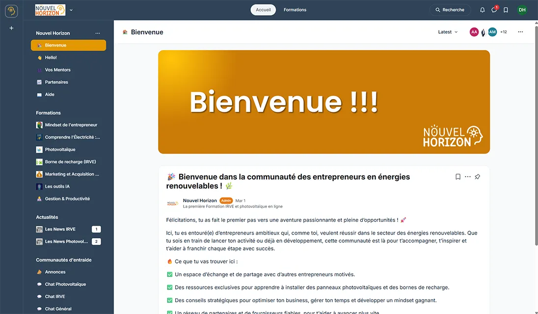
Task: Open Gestion & Productivité course
Action: point(68,199)
